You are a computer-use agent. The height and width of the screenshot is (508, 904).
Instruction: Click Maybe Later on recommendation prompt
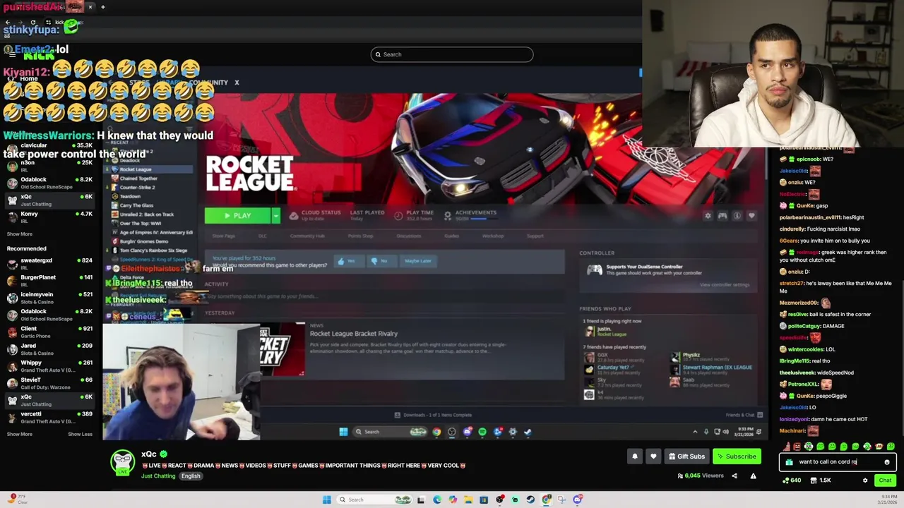click(418, 261)
